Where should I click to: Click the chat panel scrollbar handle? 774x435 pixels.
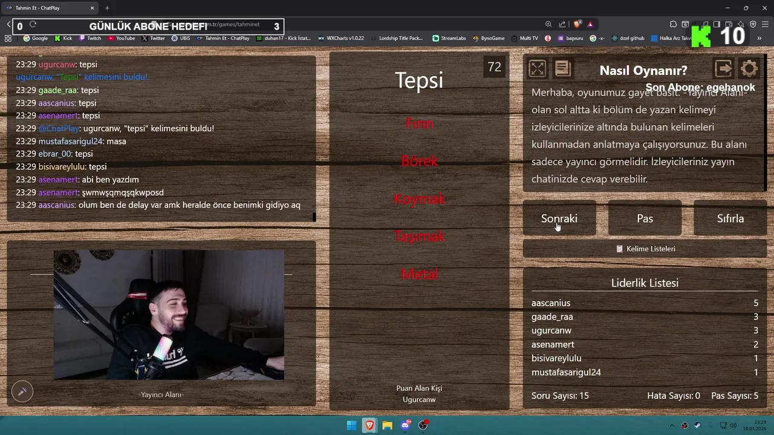tap(314, 217)
